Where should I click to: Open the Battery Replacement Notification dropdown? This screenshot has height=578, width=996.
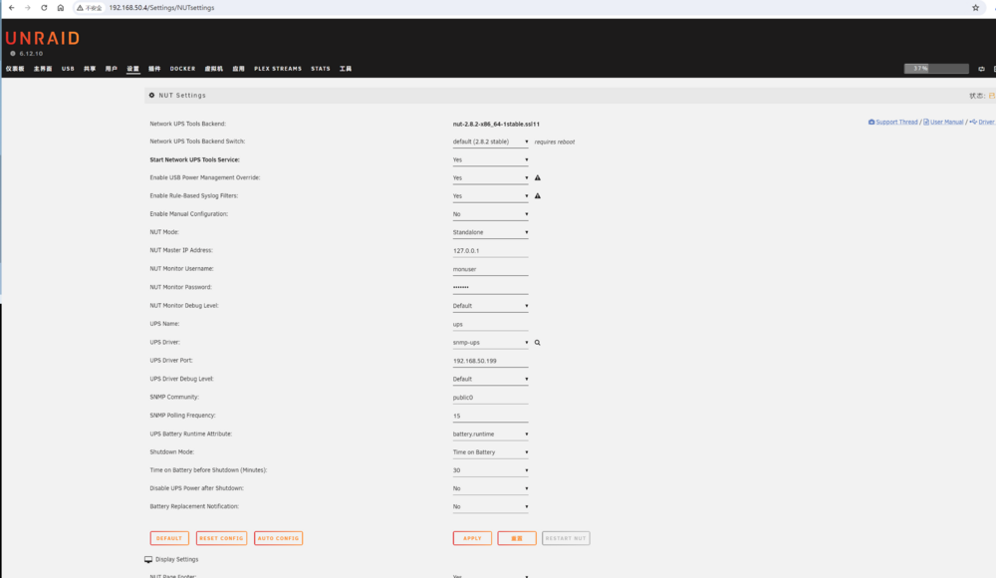point(490,507)
